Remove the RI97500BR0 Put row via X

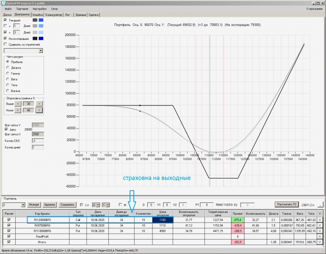(x=320, y=225)
